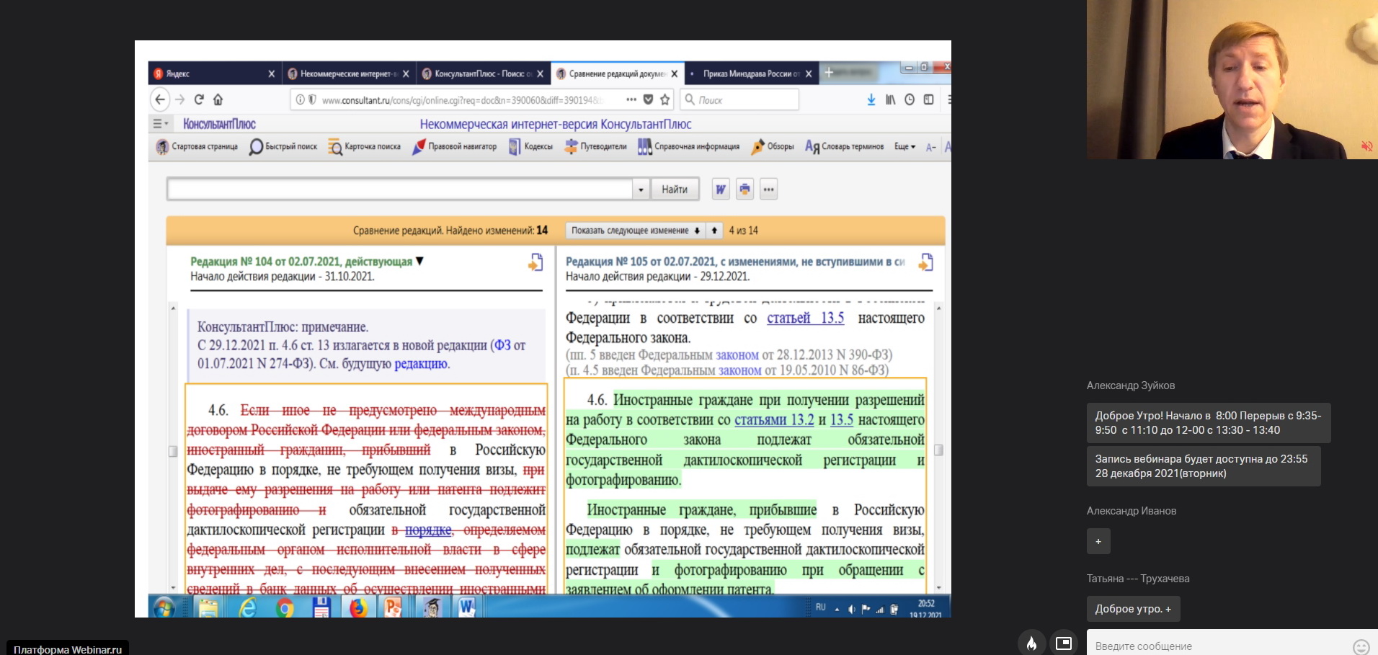Viewport: 1378px width, 655px height.
Task: Open законом link in п. 4.5 line
Action: tap(740, 370)
